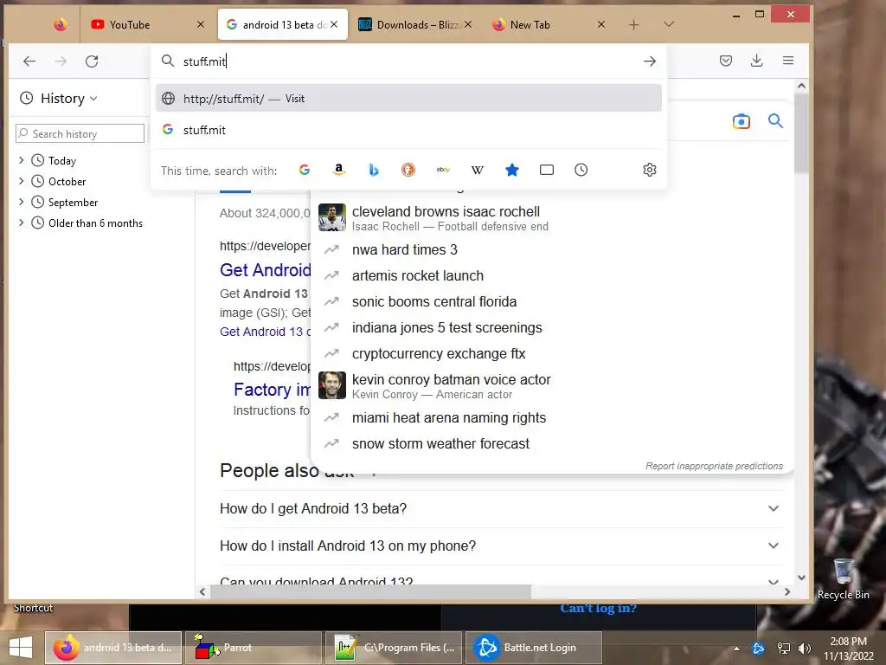Expand 'How do I get Android 13 beta?'
This screenshot has height=665, width=886.
tap(501, 508)
